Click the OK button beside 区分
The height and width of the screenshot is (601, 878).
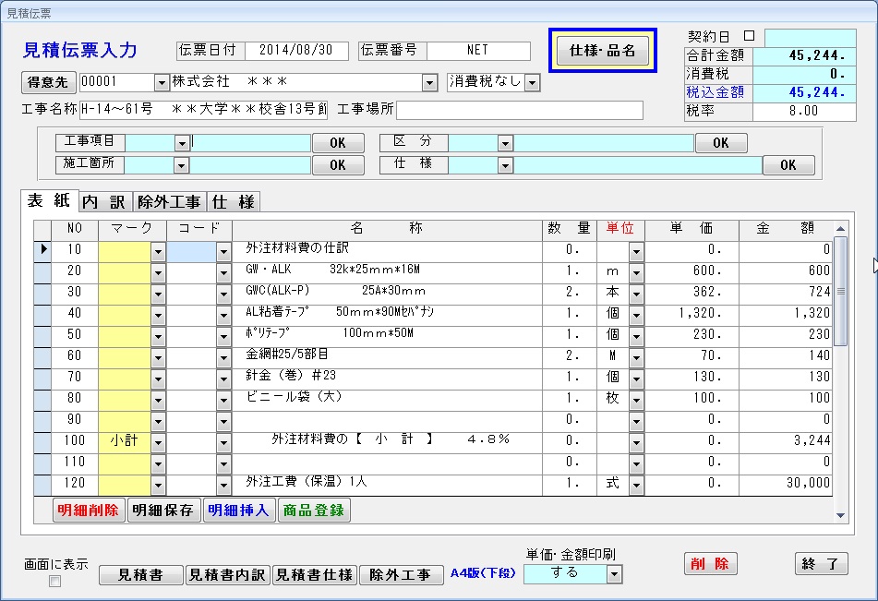coord(720,143)
